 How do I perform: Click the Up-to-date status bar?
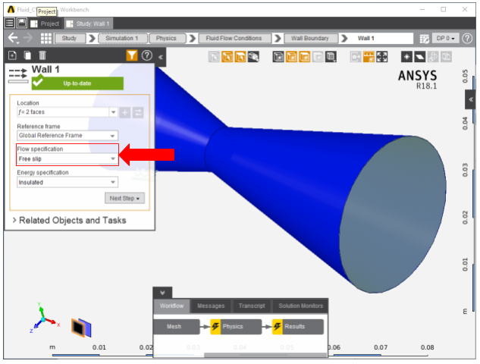click(78, 83)
